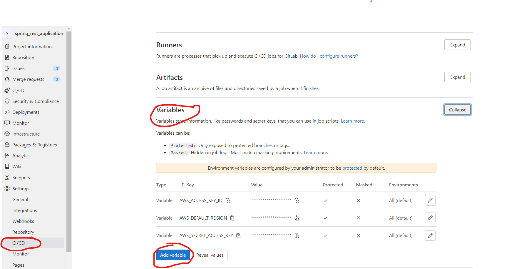Click the 'How do I configure runners?' link
Image resolution: width=514 pixels, height=269 pixels.
pyautogui.click(x=329, y=56)
